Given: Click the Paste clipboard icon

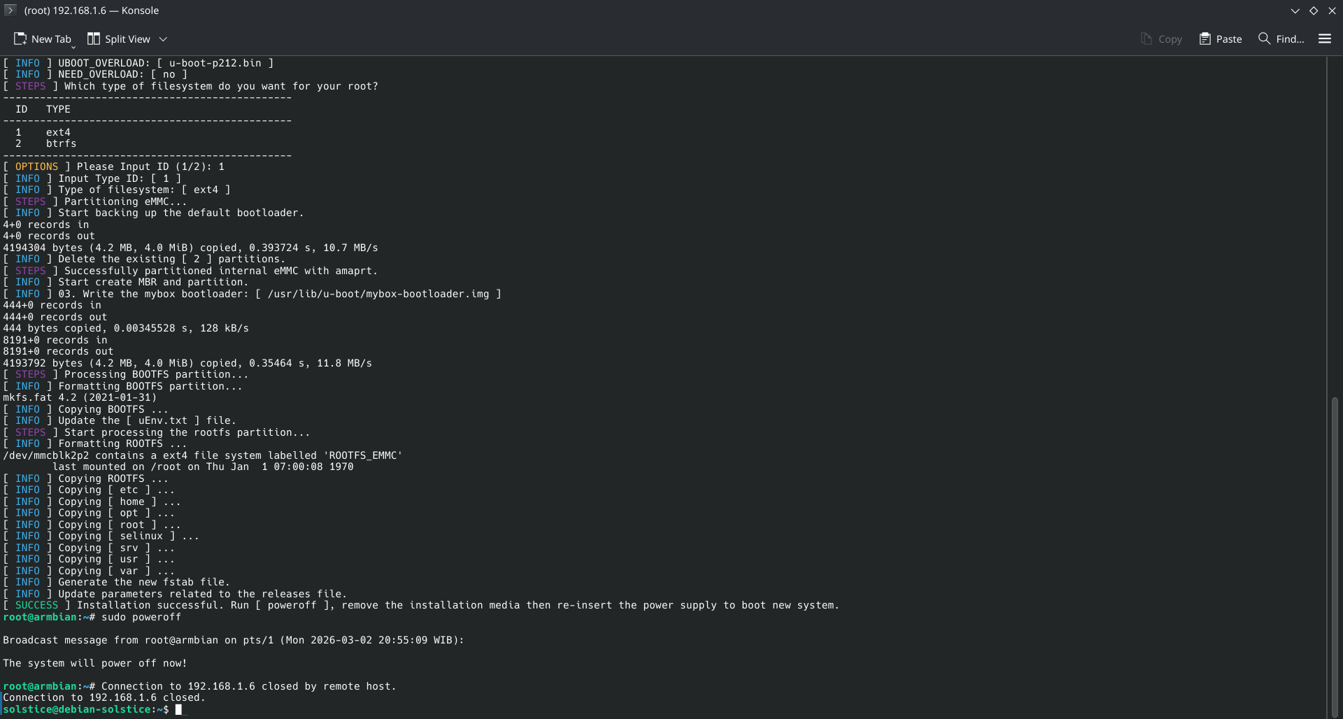Looking at the screenshot, I should 1205,39.
